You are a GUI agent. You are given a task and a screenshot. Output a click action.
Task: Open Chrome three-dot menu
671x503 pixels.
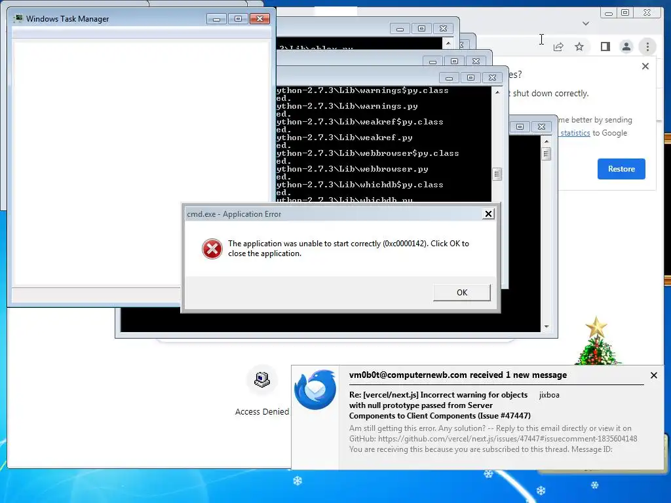point(647,47)
